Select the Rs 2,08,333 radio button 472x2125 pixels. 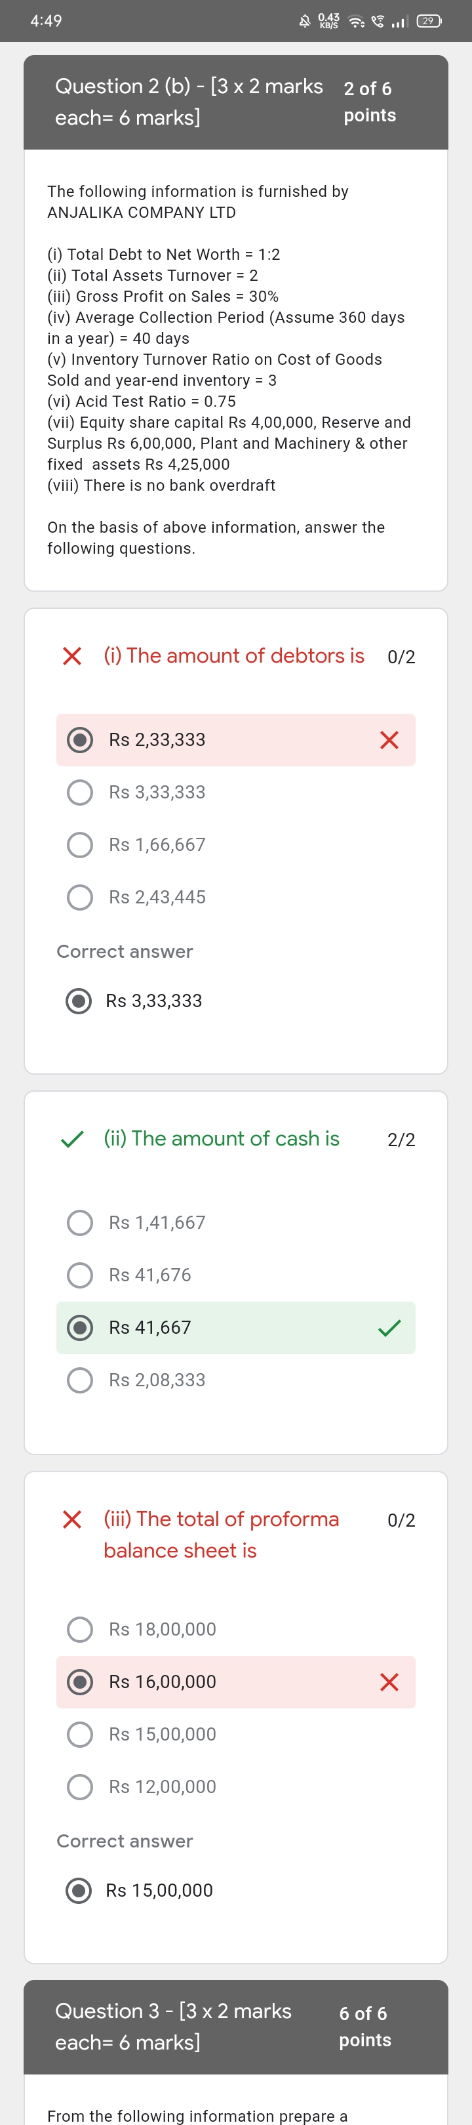point(80,1379)
